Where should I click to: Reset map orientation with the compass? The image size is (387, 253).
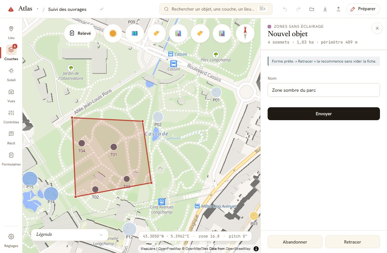245,33
